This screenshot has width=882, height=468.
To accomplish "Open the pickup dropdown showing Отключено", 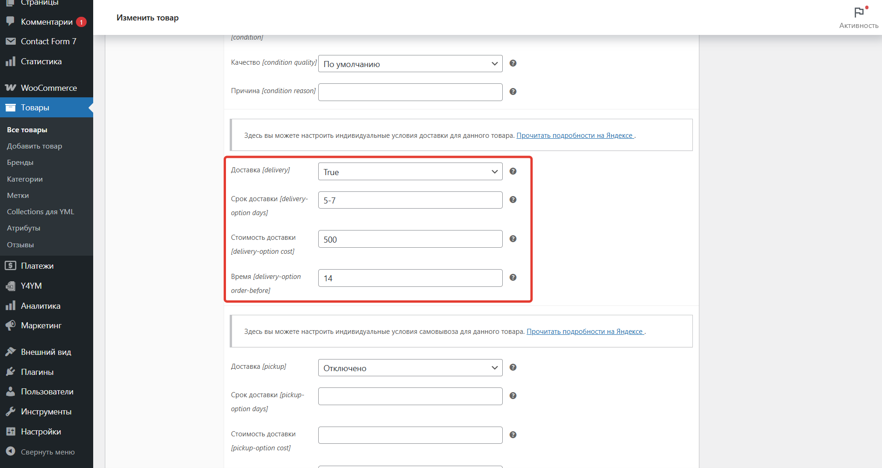I will point(410,368).
